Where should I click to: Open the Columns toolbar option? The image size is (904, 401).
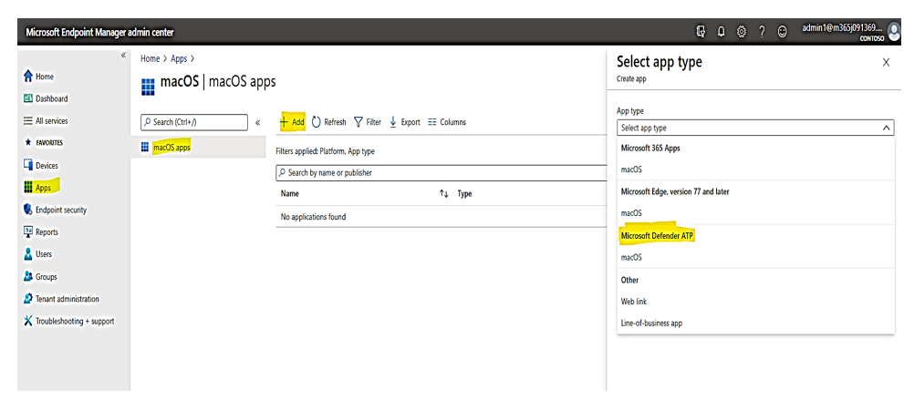click(x=447, y=122)
